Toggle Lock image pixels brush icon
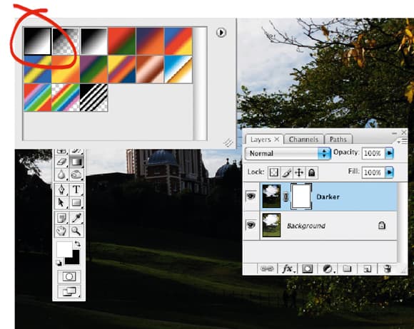414x329 pixels. click(286, 172)
